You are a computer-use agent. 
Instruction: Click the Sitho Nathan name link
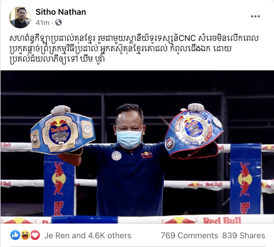pyautogui.click(x=61, y=12)
